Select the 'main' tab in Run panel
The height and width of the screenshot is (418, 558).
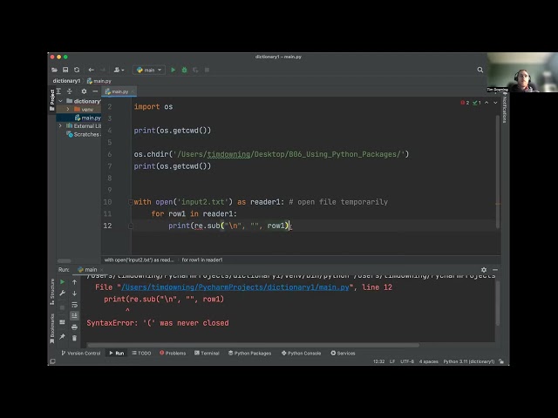click(87, 270)
